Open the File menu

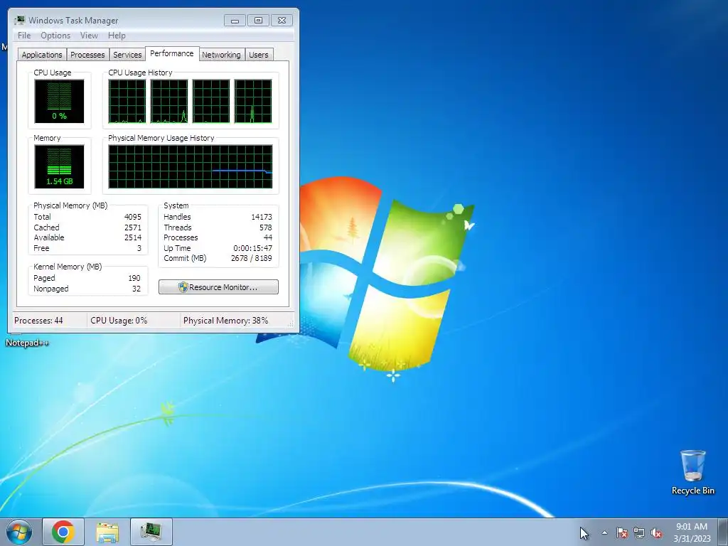pyautogui.click(x=24, y=36)
